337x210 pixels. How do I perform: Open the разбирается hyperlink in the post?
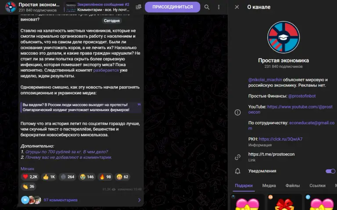point(106,70)
